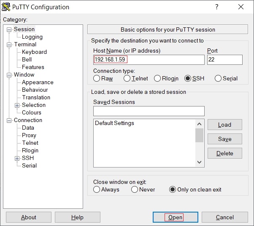Viewport: 254px width, 226px height.
Task: Go to the Appearance settings
Action: click(x=38, y=82)
